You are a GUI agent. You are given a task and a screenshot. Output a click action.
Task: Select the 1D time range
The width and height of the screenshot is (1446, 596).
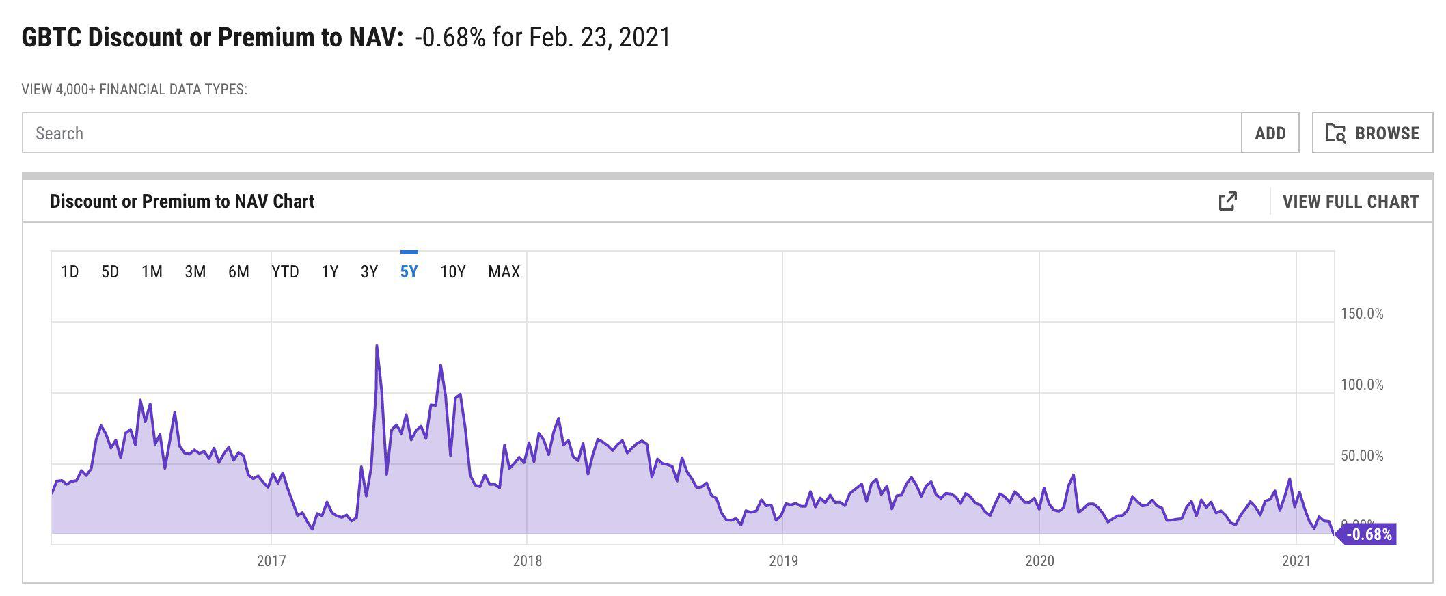(x=70, y=272)
